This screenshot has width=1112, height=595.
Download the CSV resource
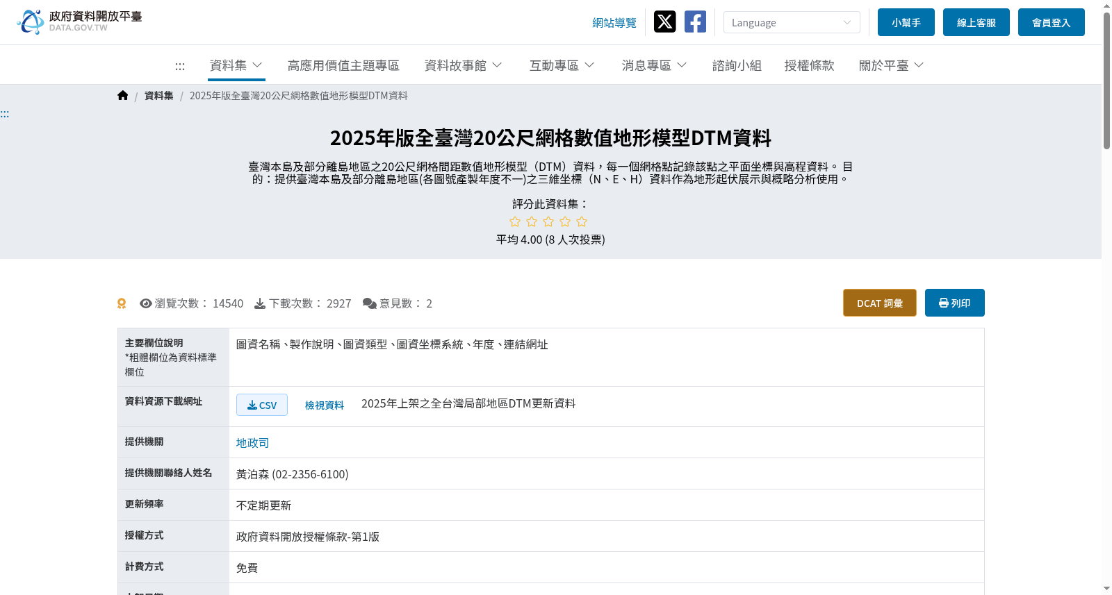point(262,405)
